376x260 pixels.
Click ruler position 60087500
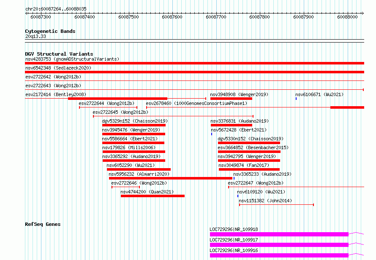[x=128, y=17]
